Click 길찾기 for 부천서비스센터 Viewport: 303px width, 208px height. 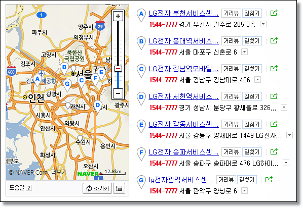tap(252, 13)
